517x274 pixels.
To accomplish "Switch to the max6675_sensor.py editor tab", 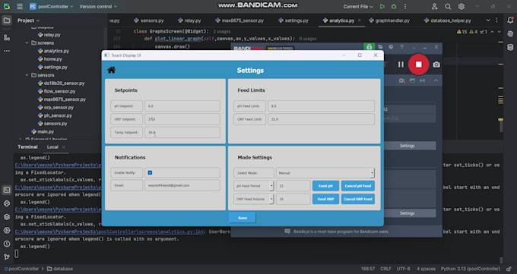I will 239,20.
